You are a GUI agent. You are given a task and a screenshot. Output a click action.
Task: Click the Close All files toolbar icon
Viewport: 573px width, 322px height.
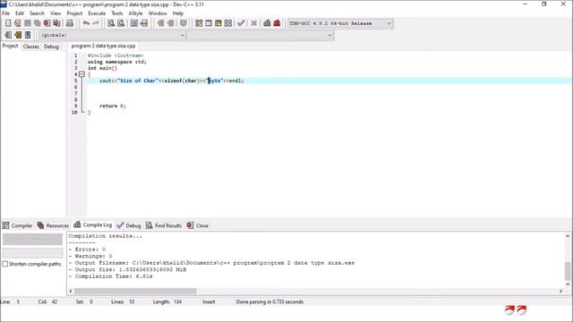point(56,23)
